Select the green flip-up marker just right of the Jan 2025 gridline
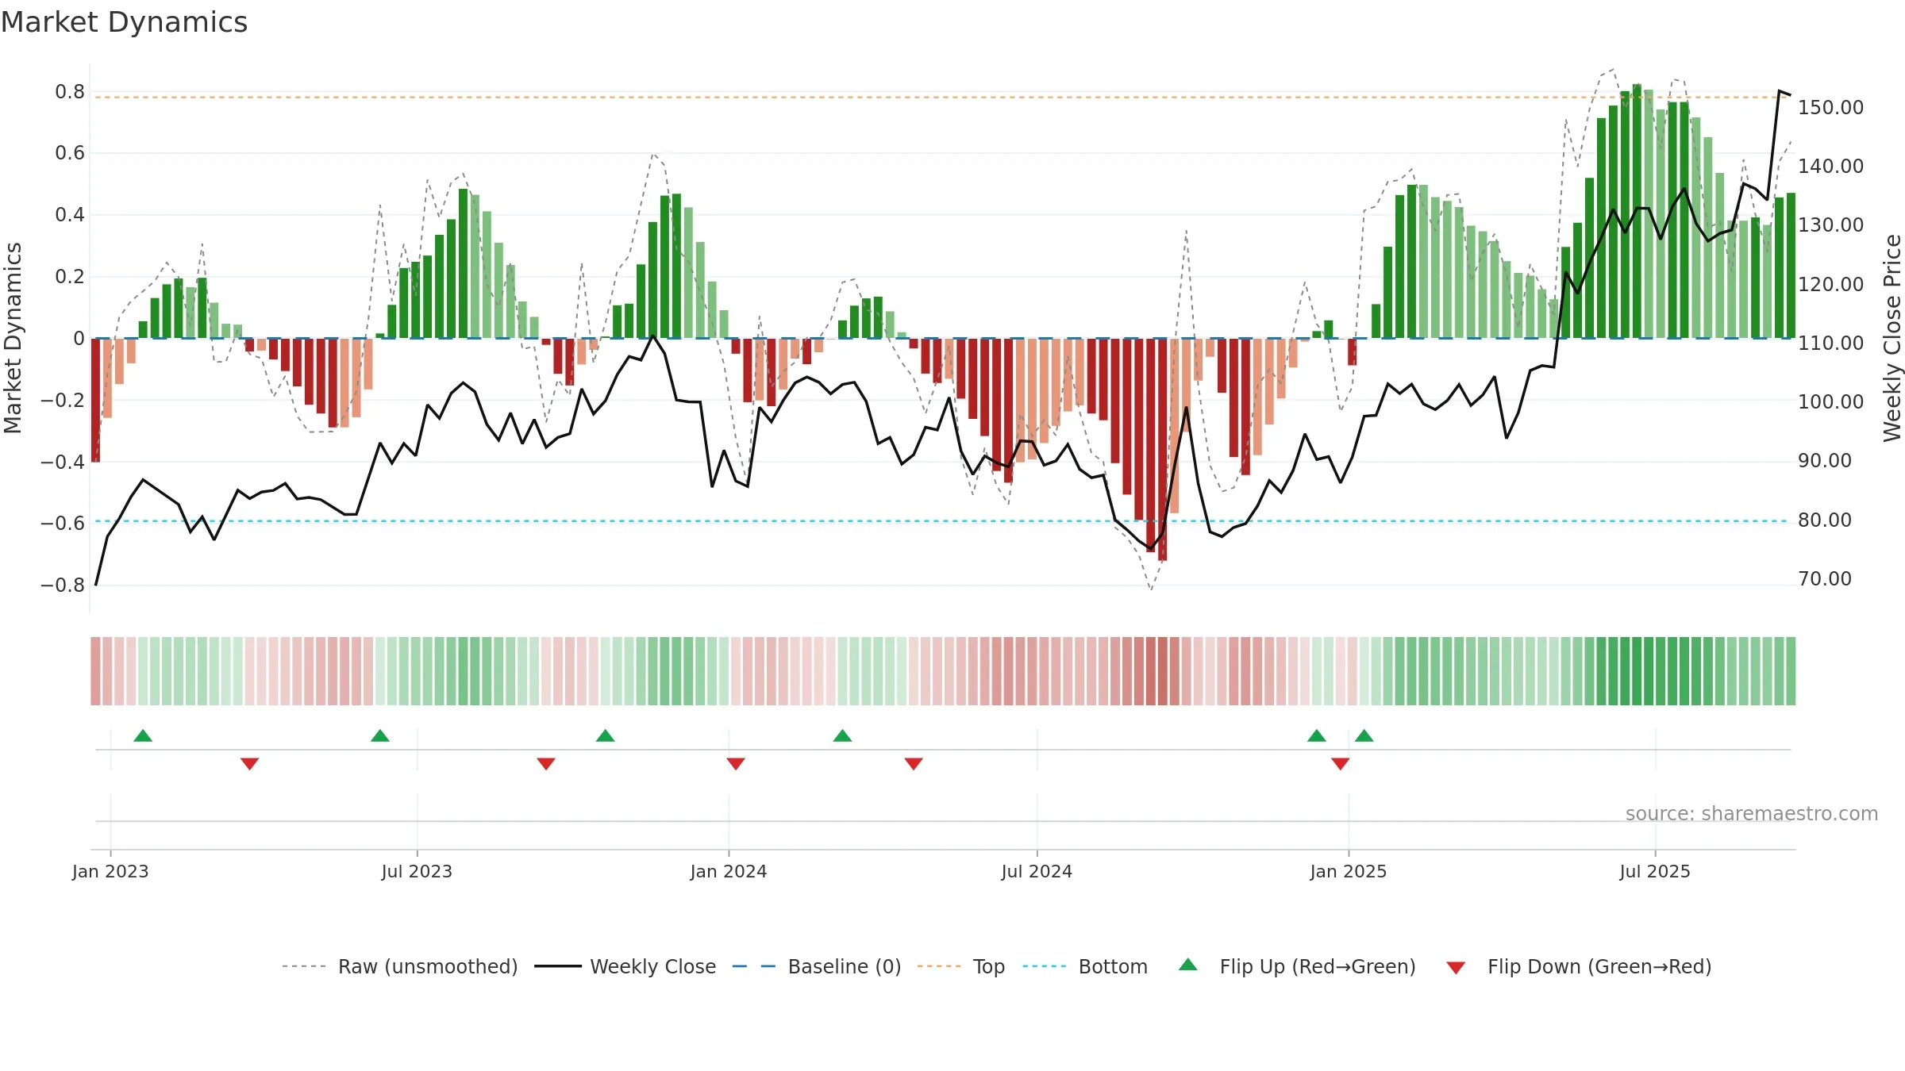1905x1071 pixels. 1364,735
